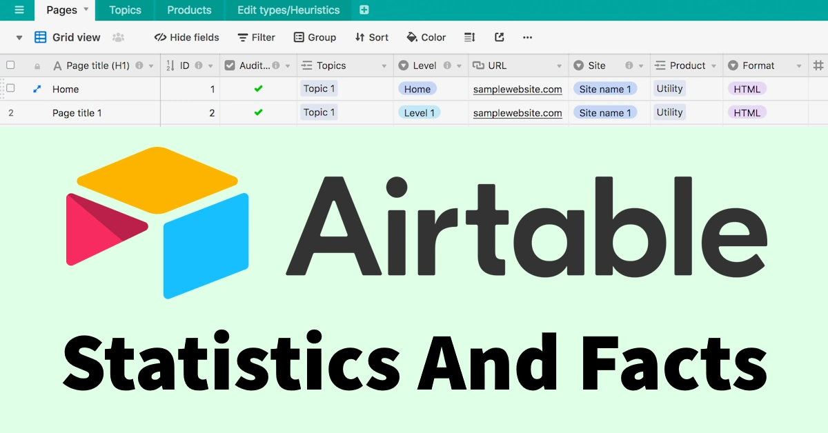Open Format column dropdown arrow
The width and height of the screenshot is (828, 433).
799,66
